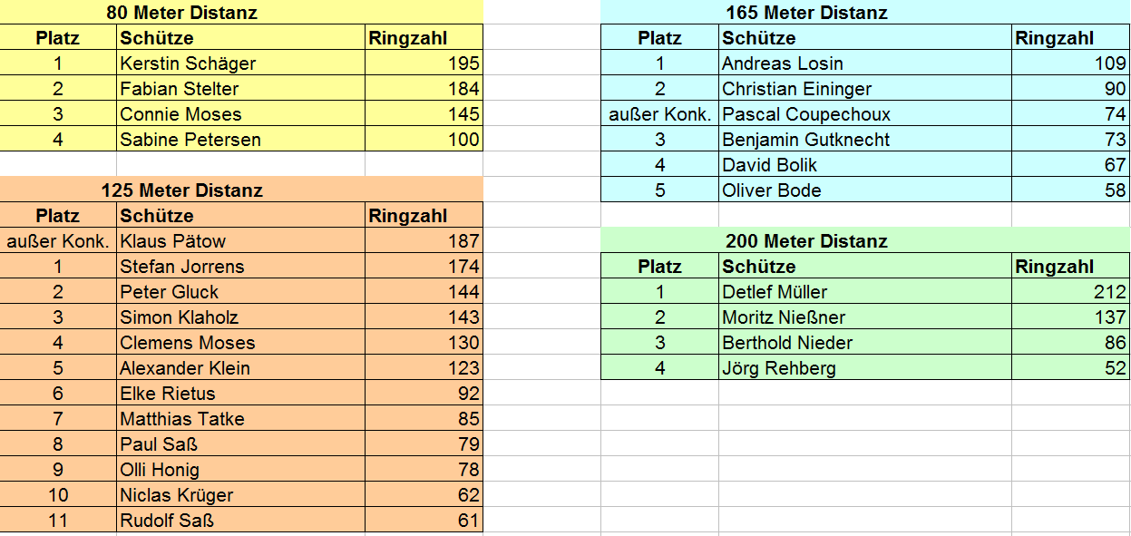Click the cell containing Kerstin Schäger
The width and height of the screenshot is (1131, 536).
tap(241, 63)
